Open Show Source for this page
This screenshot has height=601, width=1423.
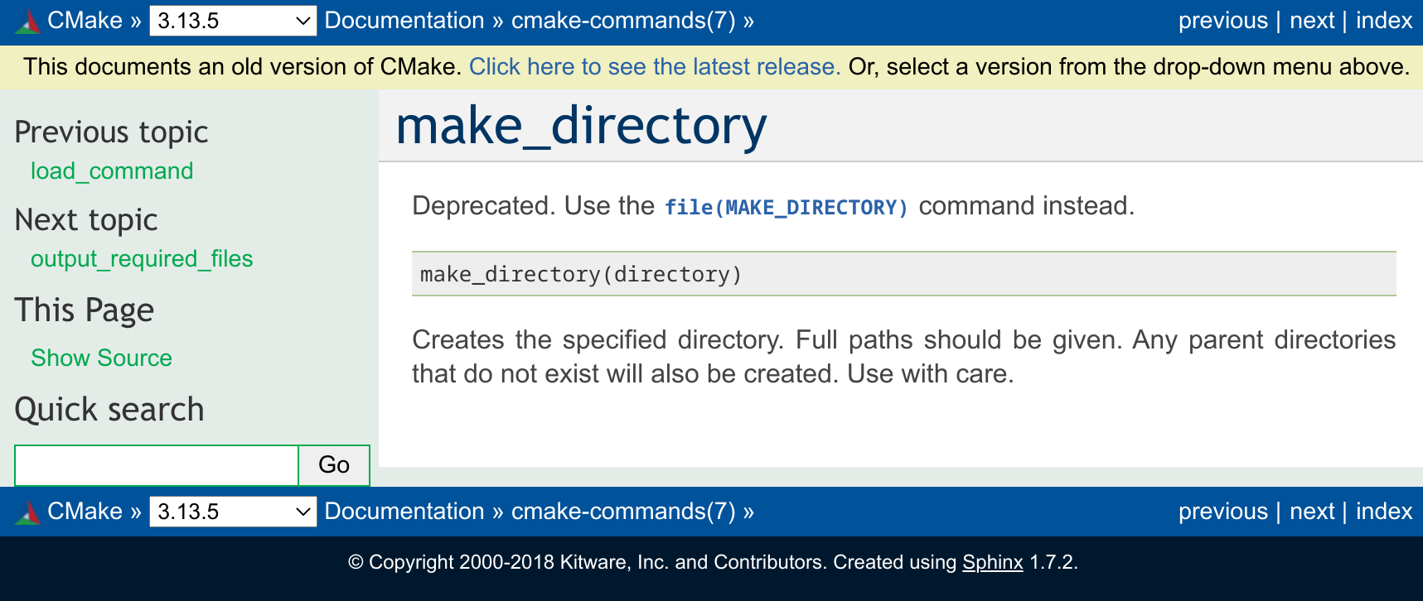101,358
